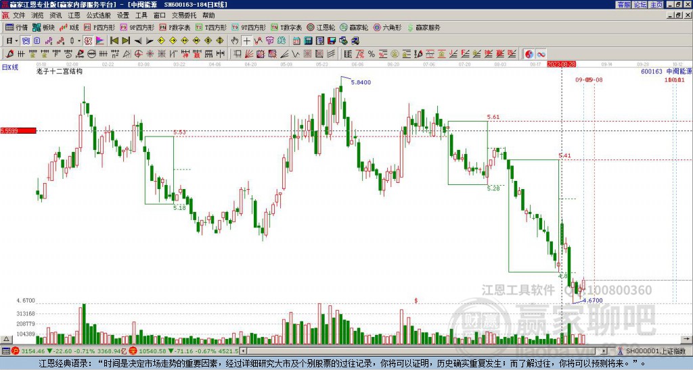
Task: Click the circled 金 golden ratio icon
Action: point(395,54)
